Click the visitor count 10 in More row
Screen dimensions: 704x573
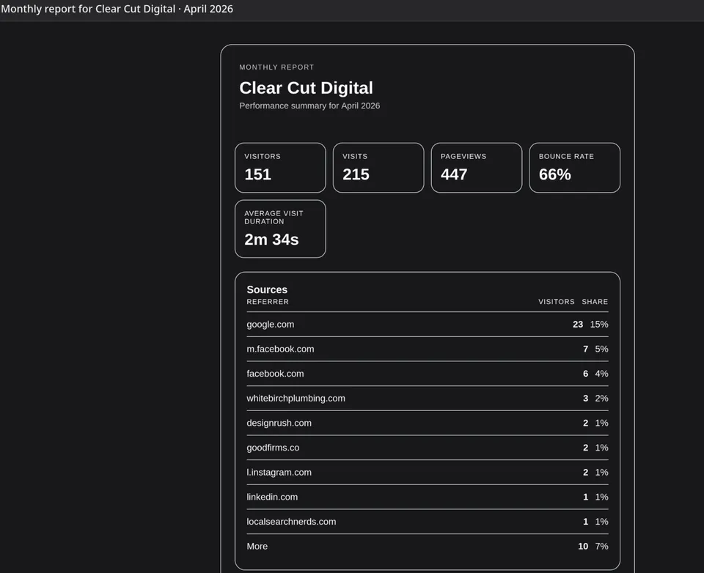[583, 547]
